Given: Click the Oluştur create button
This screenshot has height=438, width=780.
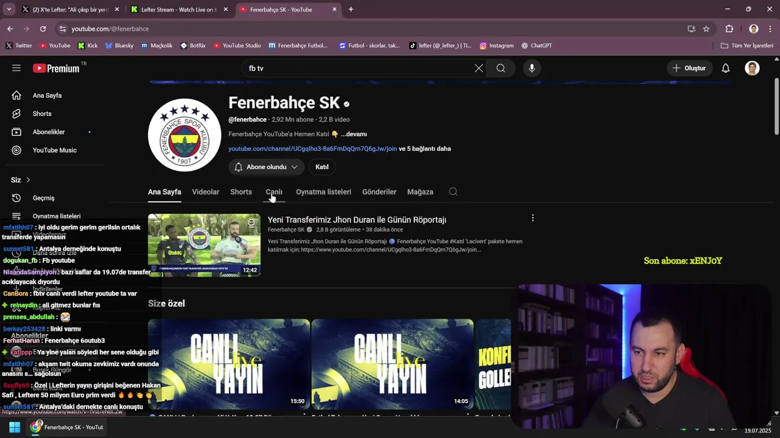Looking at the screenshot, I should 689,68.
